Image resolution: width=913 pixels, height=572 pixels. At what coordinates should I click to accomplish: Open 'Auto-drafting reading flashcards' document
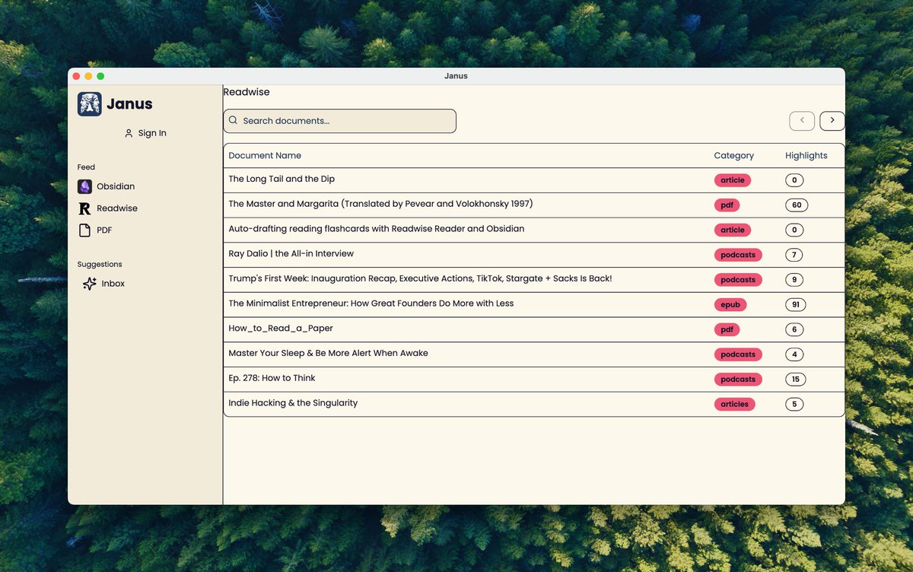coord(376,229)
